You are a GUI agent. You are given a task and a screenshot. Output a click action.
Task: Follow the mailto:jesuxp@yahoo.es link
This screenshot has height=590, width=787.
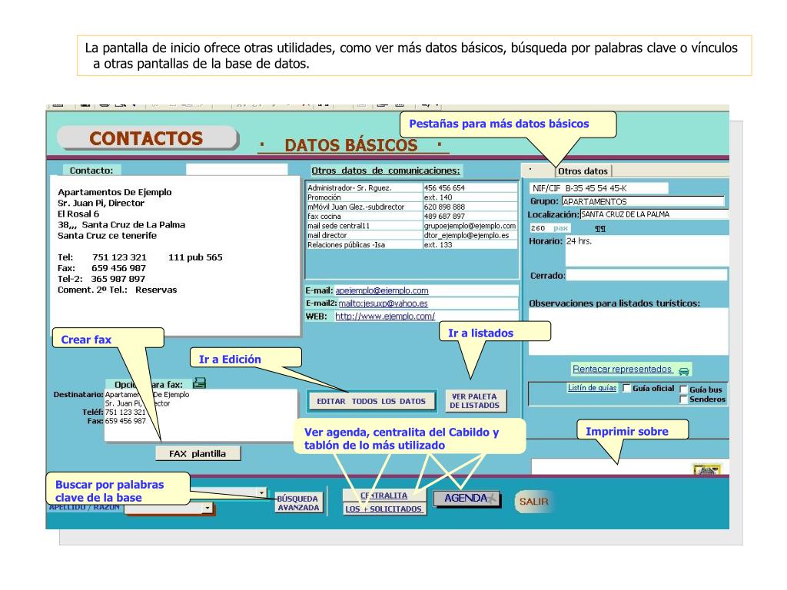pos(384,303)
